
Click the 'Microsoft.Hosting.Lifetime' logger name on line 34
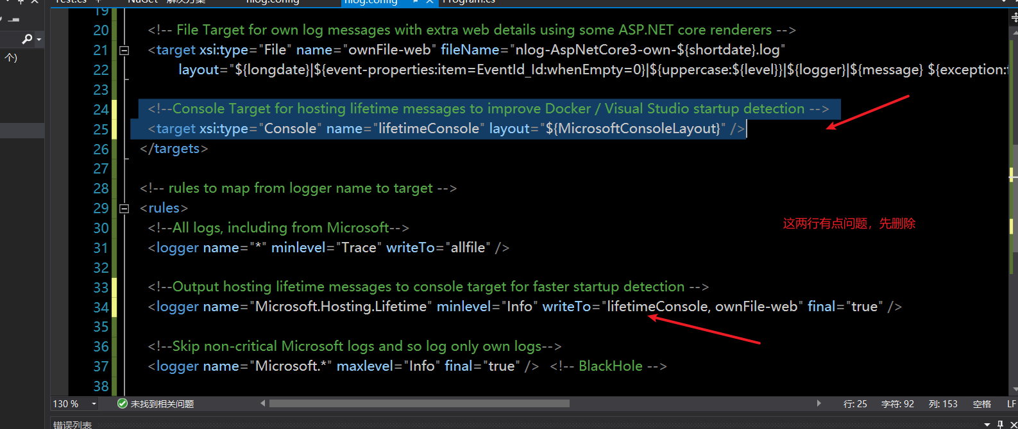coord(341,307)
